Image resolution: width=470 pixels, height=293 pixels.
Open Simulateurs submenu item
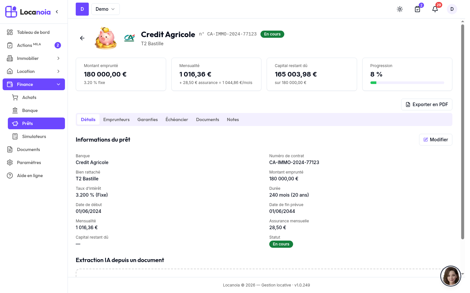pos(36,136)
